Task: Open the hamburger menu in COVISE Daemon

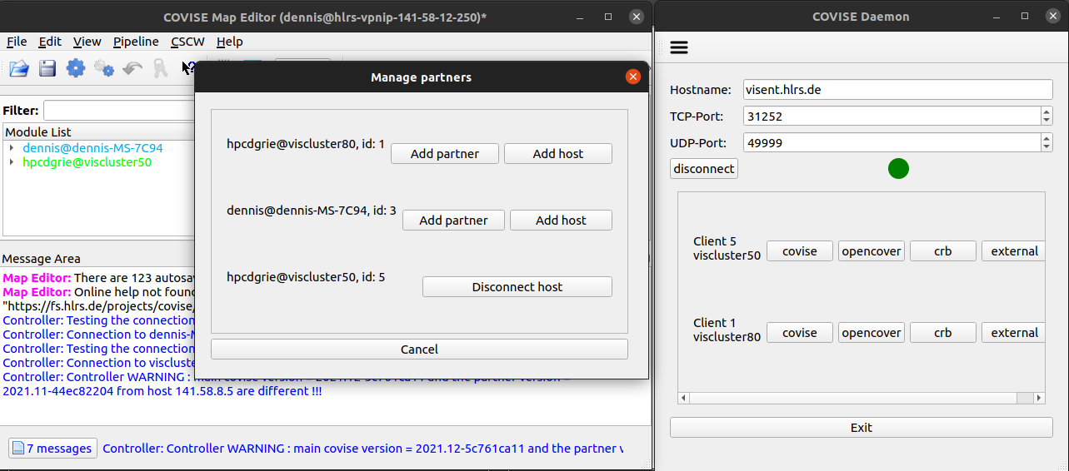Action: 679,47
